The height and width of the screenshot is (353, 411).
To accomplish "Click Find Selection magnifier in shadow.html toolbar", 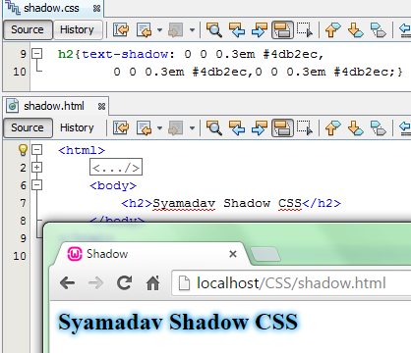I will pyautogui.click(x=214, y=128).
